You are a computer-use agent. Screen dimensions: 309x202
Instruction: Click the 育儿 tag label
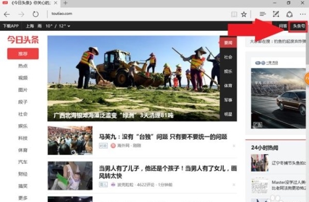pos(104,185)
